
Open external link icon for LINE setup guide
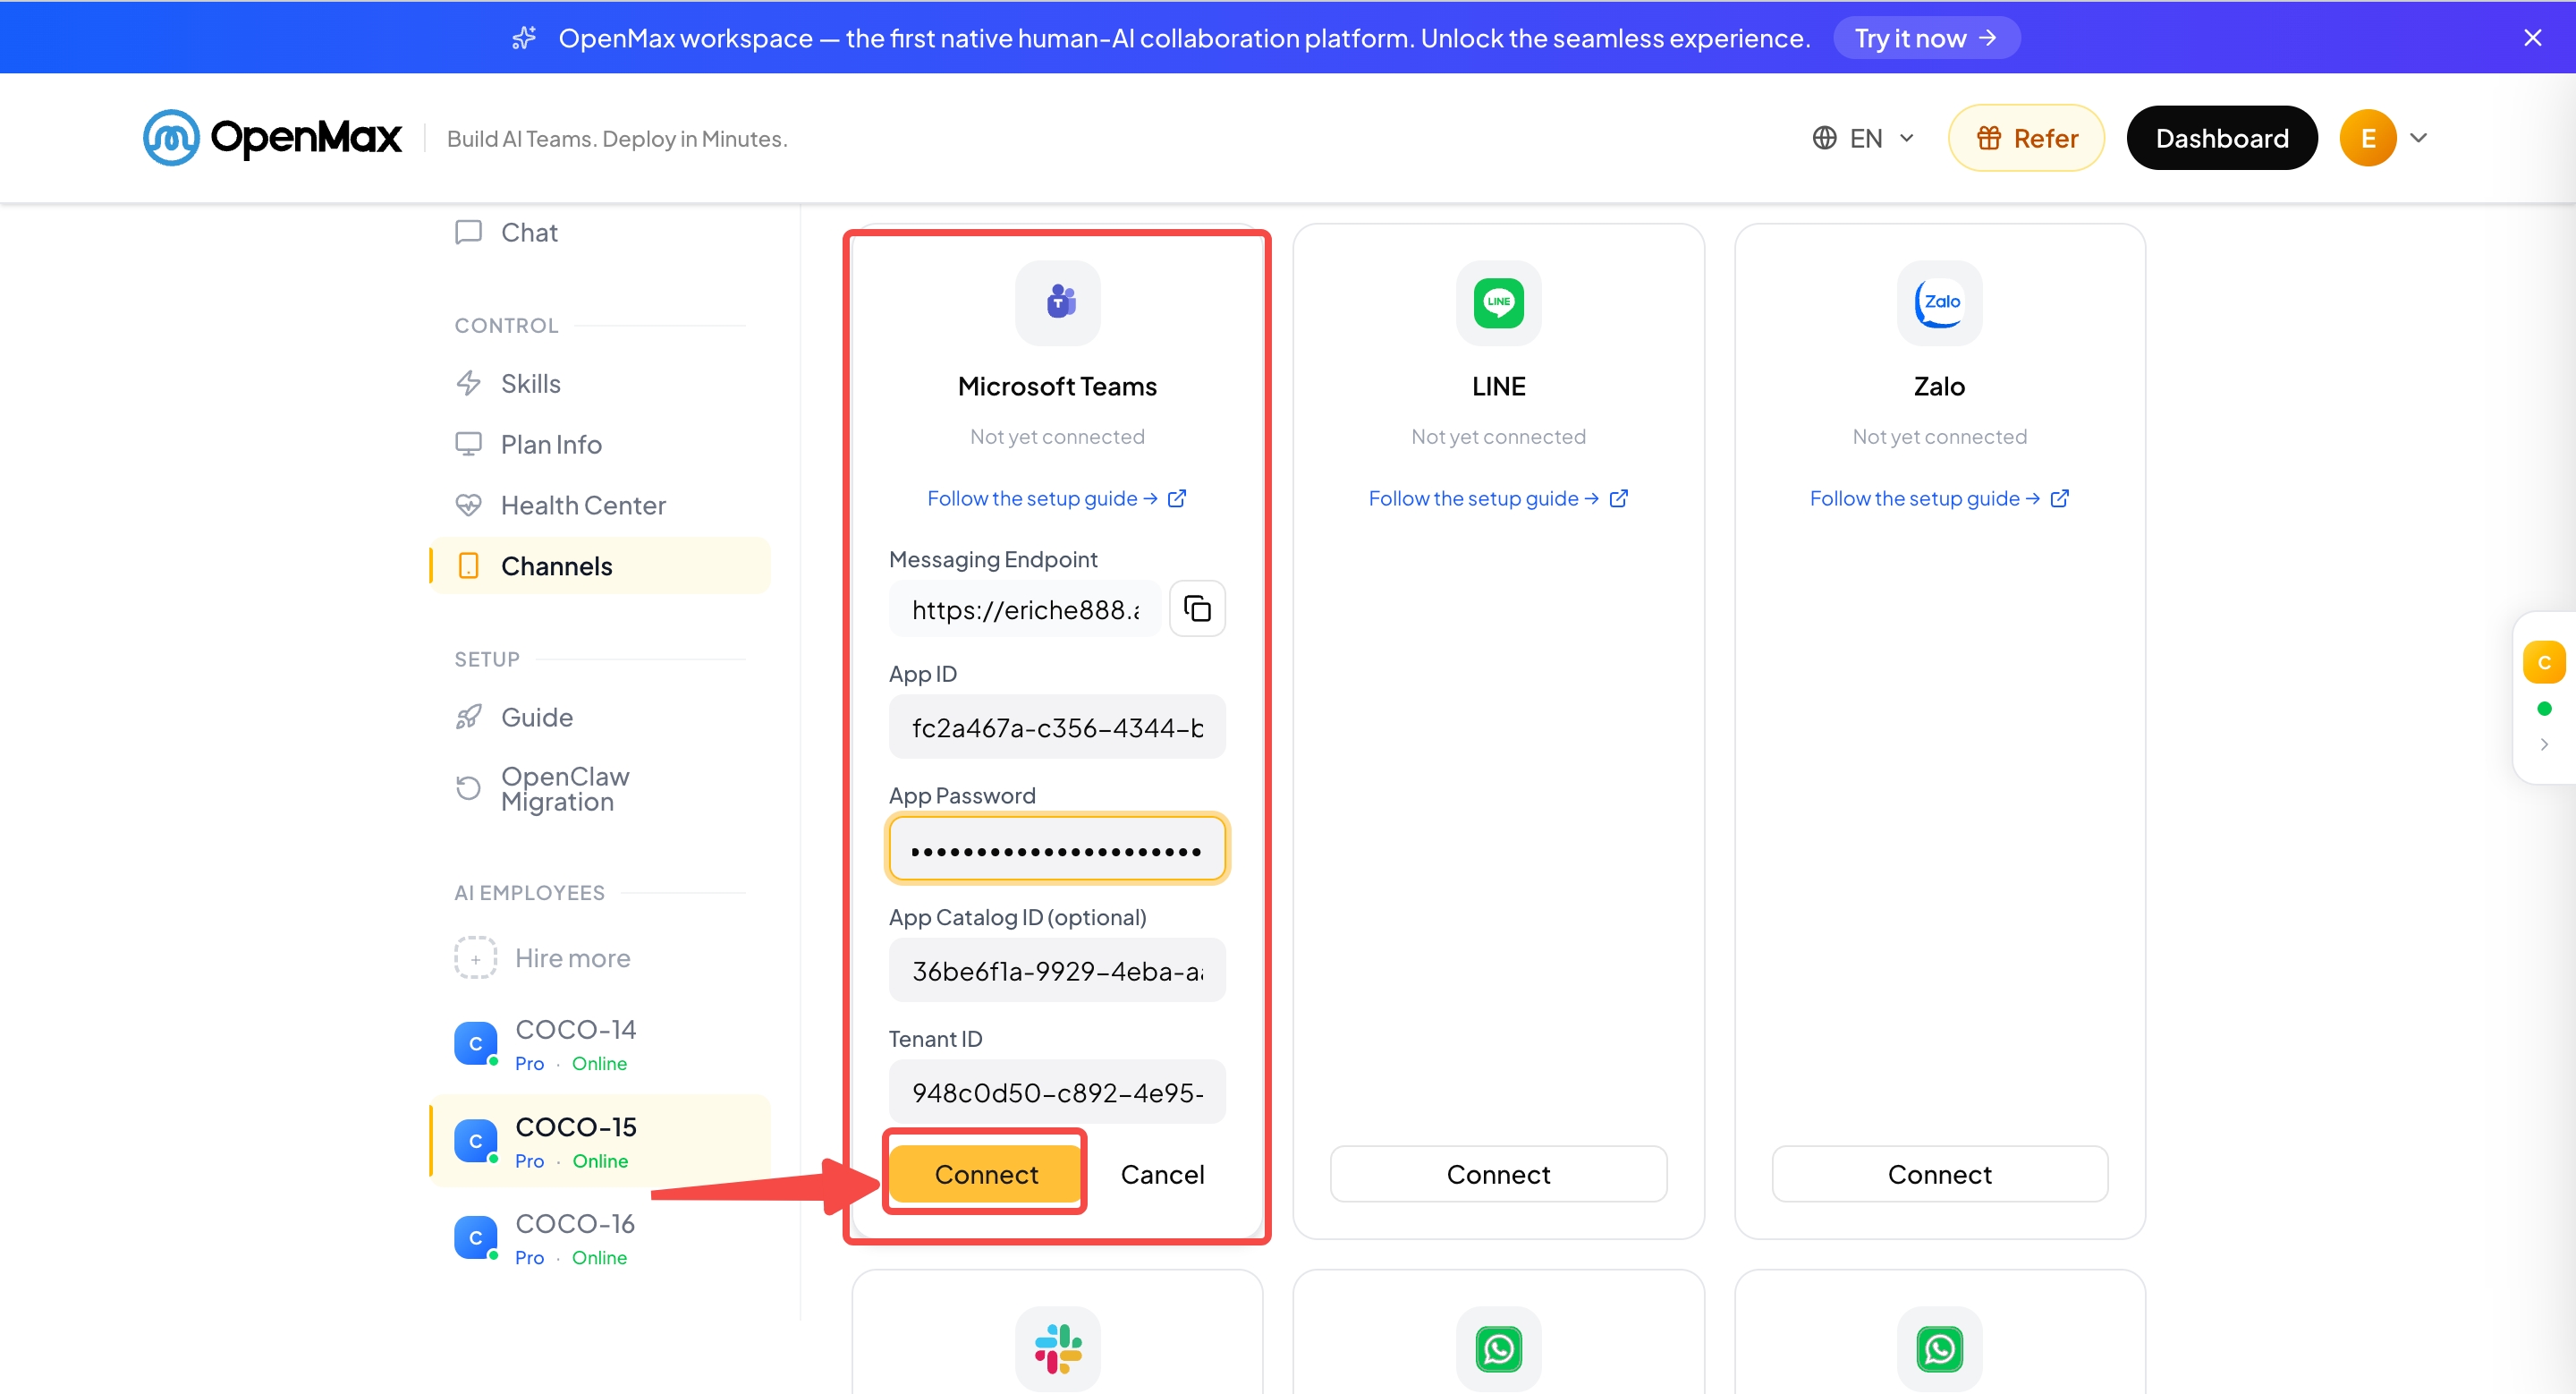coord(1618,498)
